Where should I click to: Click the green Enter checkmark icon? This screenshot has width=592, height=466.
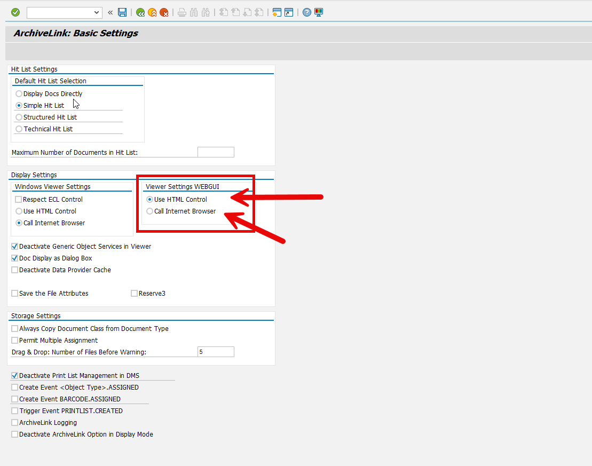15,12
